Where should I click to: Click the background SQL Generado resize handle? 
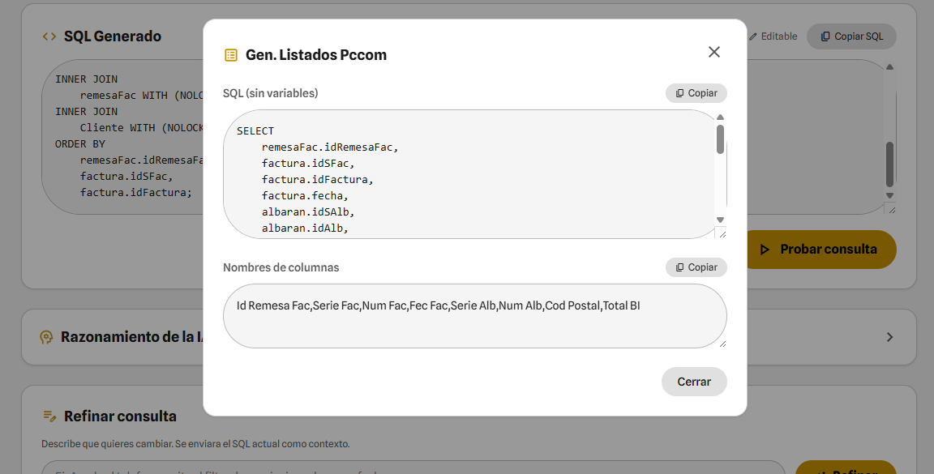890,208
